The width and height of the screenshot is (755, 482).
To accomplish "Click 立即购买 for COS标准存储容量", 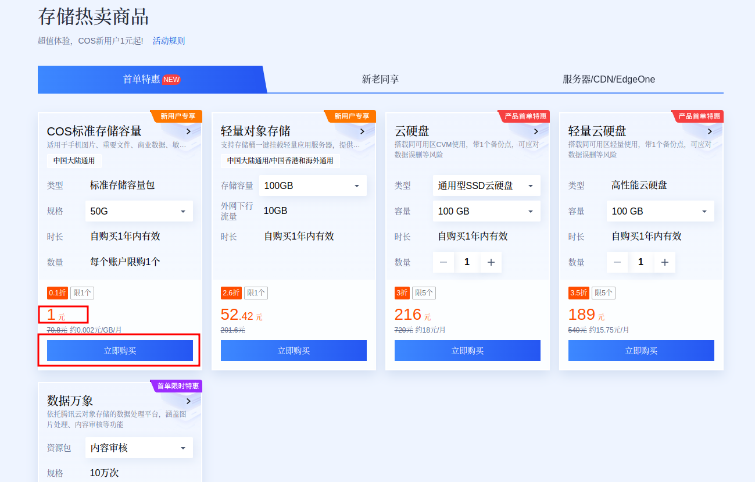I will point(120,351).
